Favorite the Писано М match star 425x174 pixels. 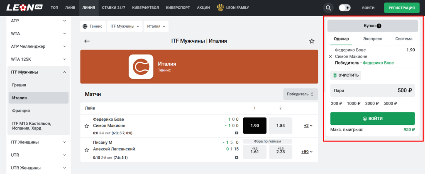click(87, 149)
